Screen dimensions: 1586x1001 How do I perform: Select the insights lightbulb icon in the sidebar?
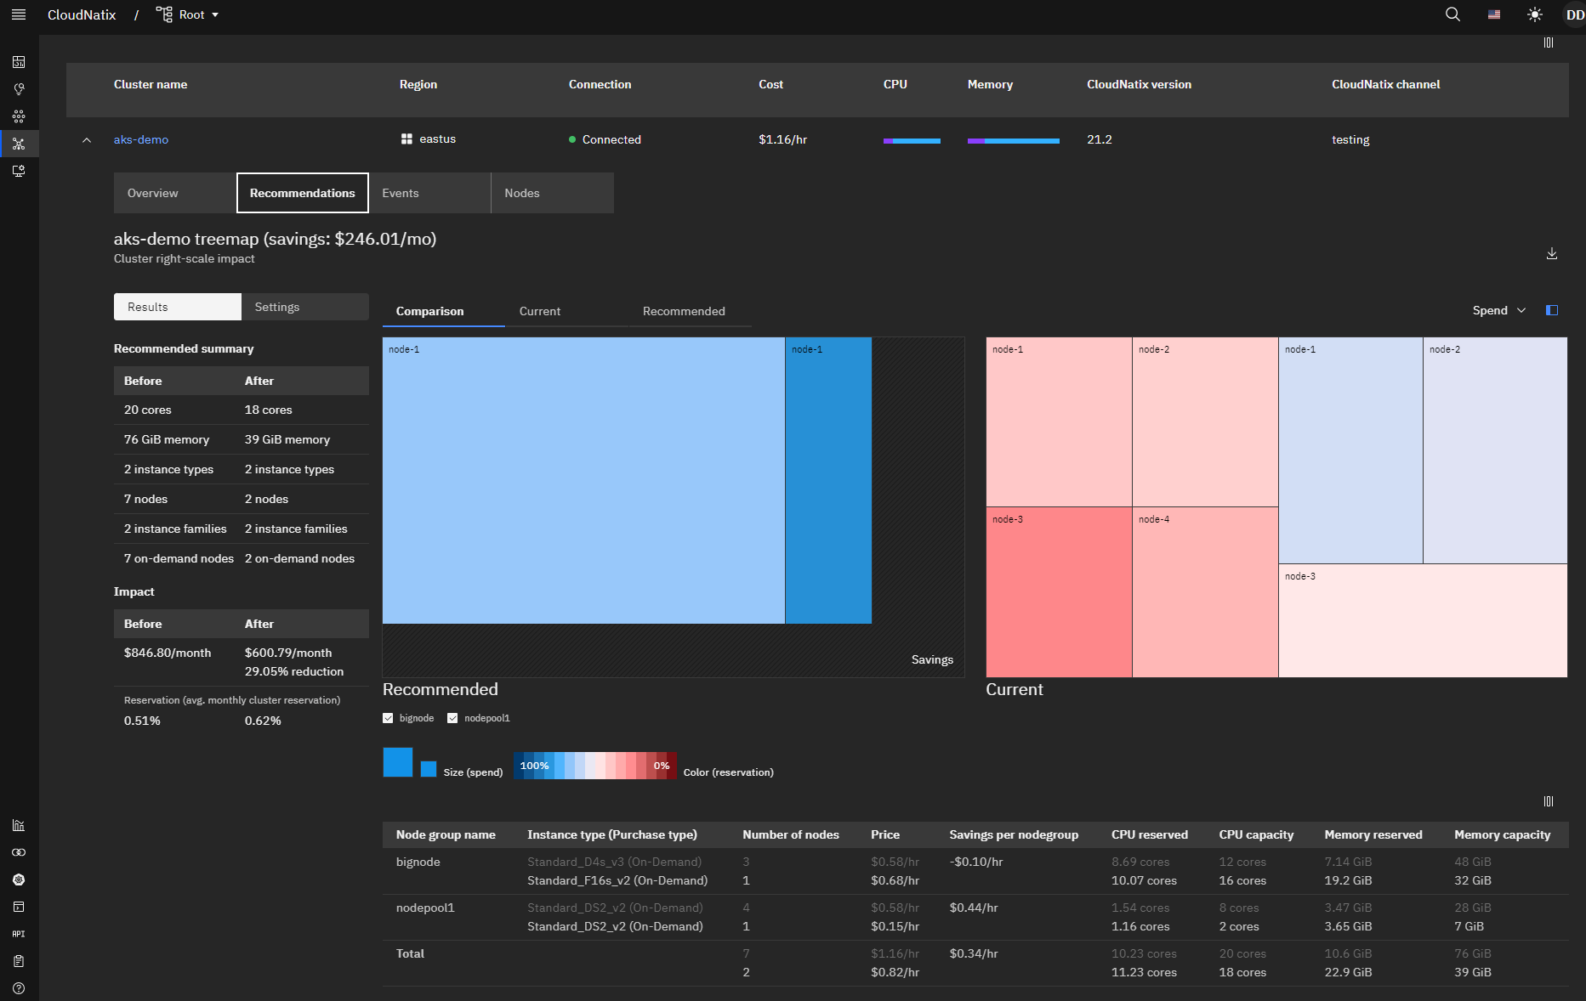18,89
